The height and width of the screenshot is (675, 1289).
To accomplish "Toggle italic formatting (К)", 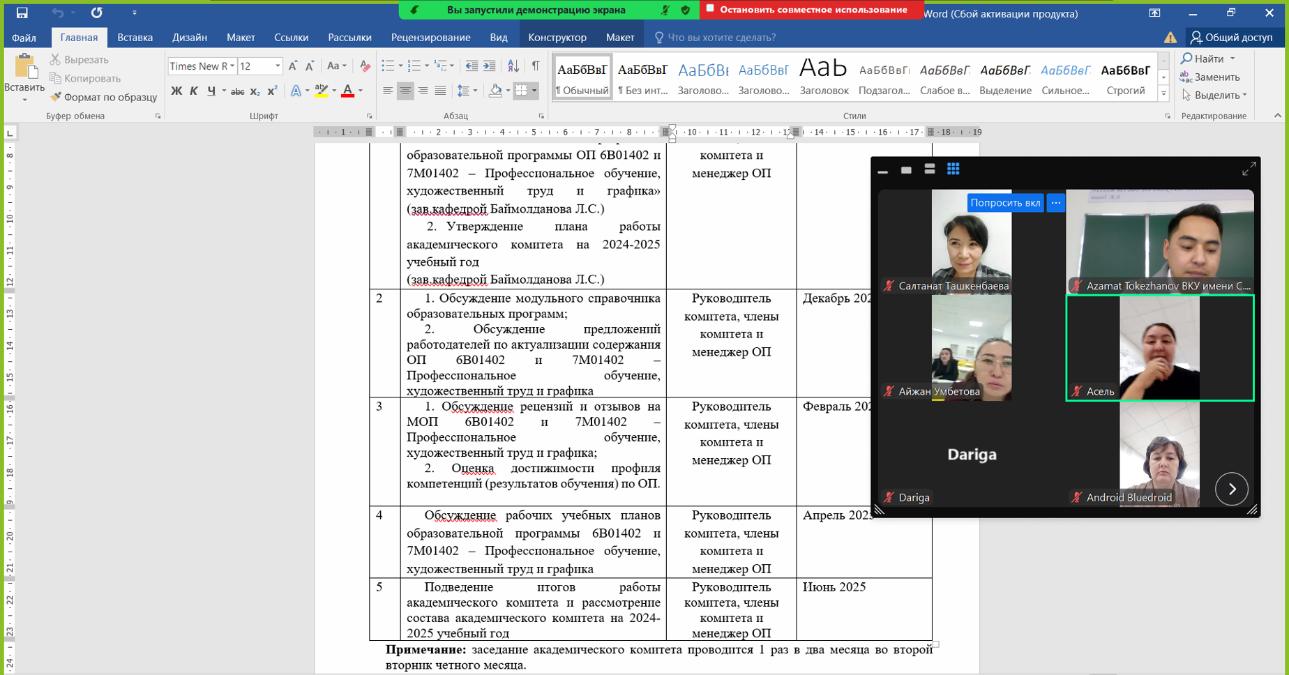I will pos(194,91).
